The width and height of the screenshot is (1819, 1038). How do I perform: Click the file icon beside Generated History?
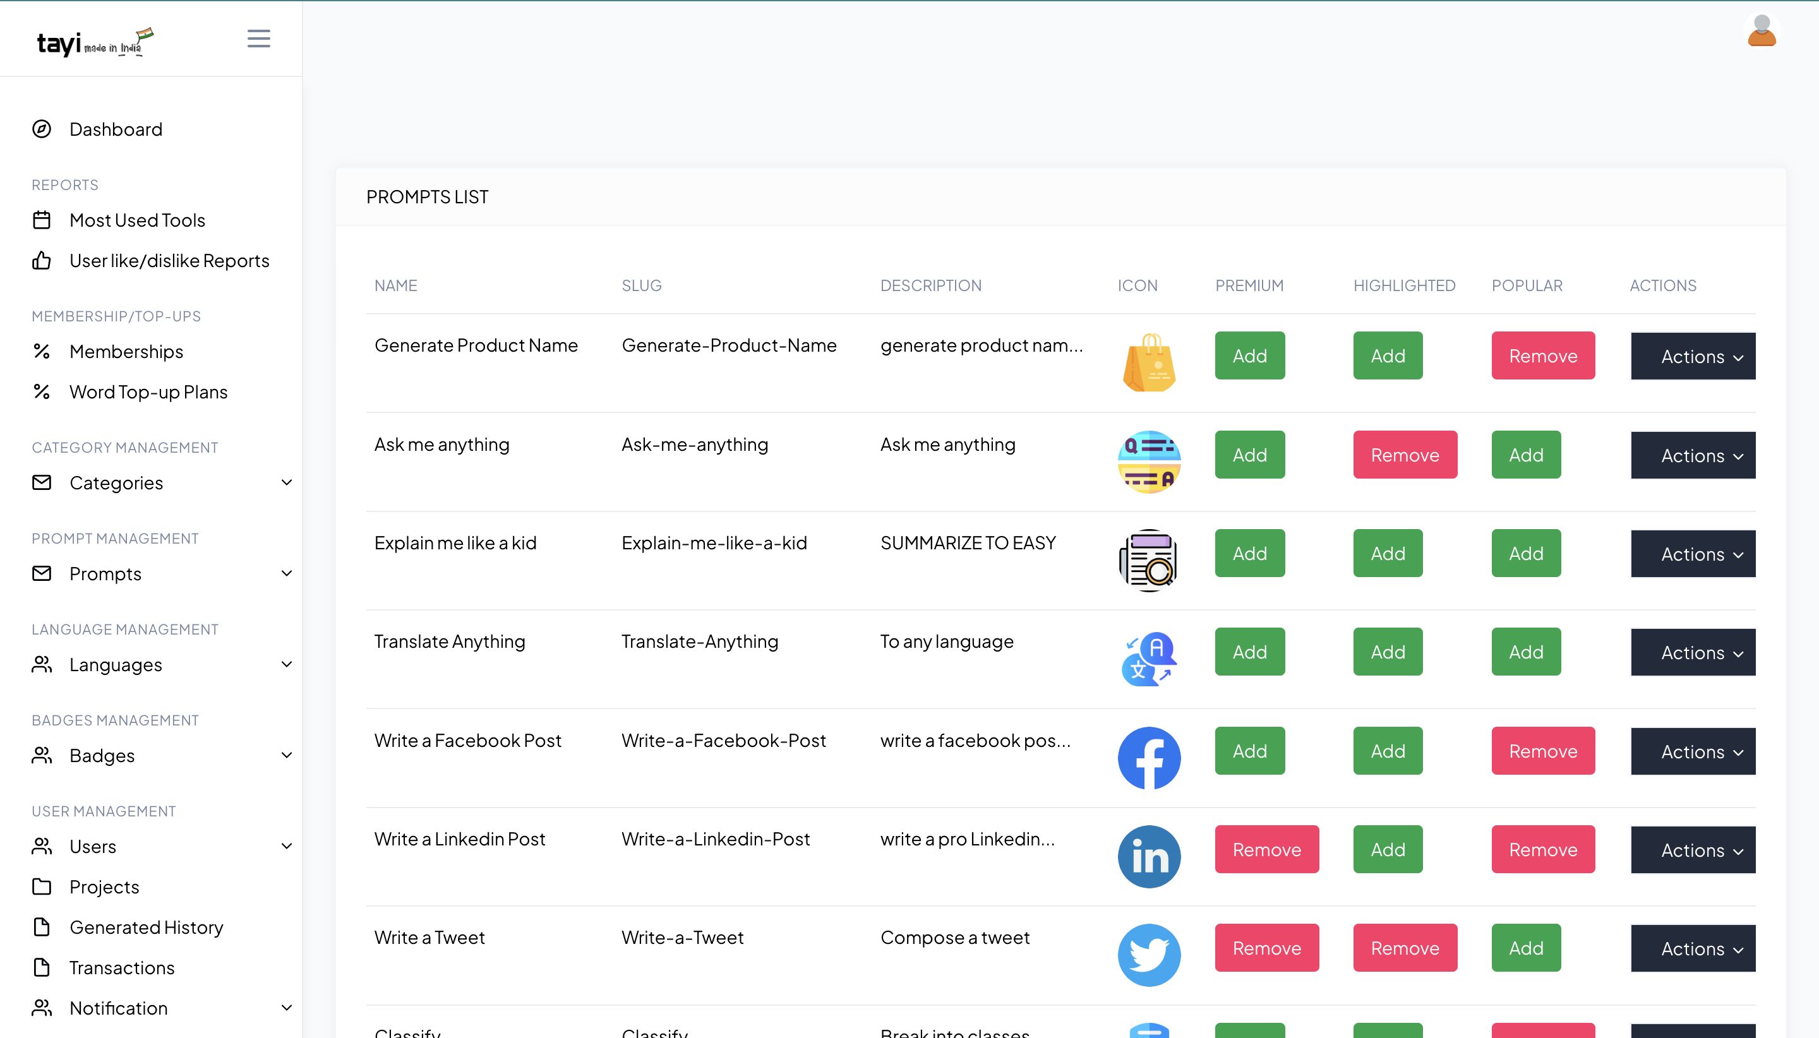[41, 927]
